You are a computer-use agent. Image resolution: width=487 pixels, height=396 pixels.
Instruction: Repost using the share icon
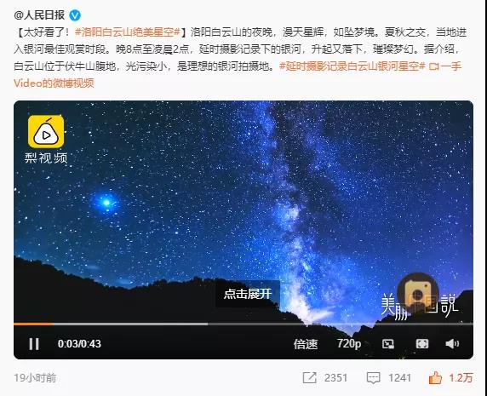325,378
